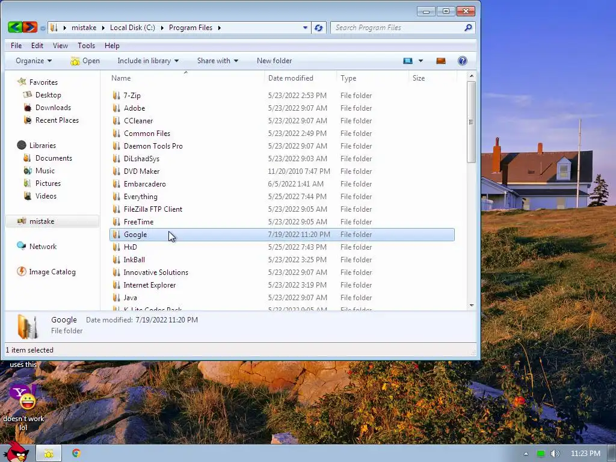Image resolution: width=616 pixels, height=462 pixels.
Task: Open the Help question mark icon
Action: tap(463, 61)
